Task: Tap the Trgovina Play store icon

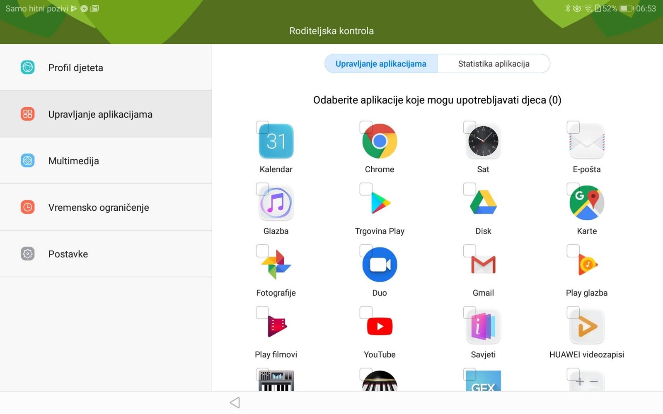Action: tap(380, 203)
